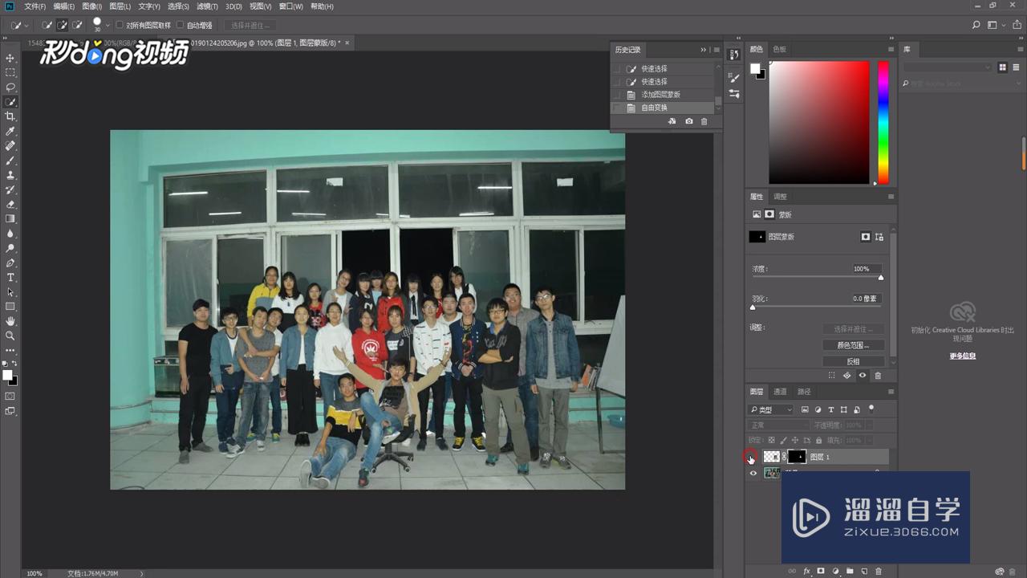Open Color panel options menu

point(891,49)
